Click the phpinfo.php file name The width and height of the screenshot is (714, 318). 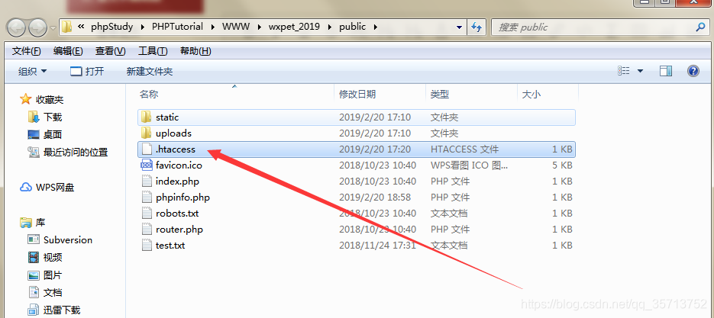point(183,198)
